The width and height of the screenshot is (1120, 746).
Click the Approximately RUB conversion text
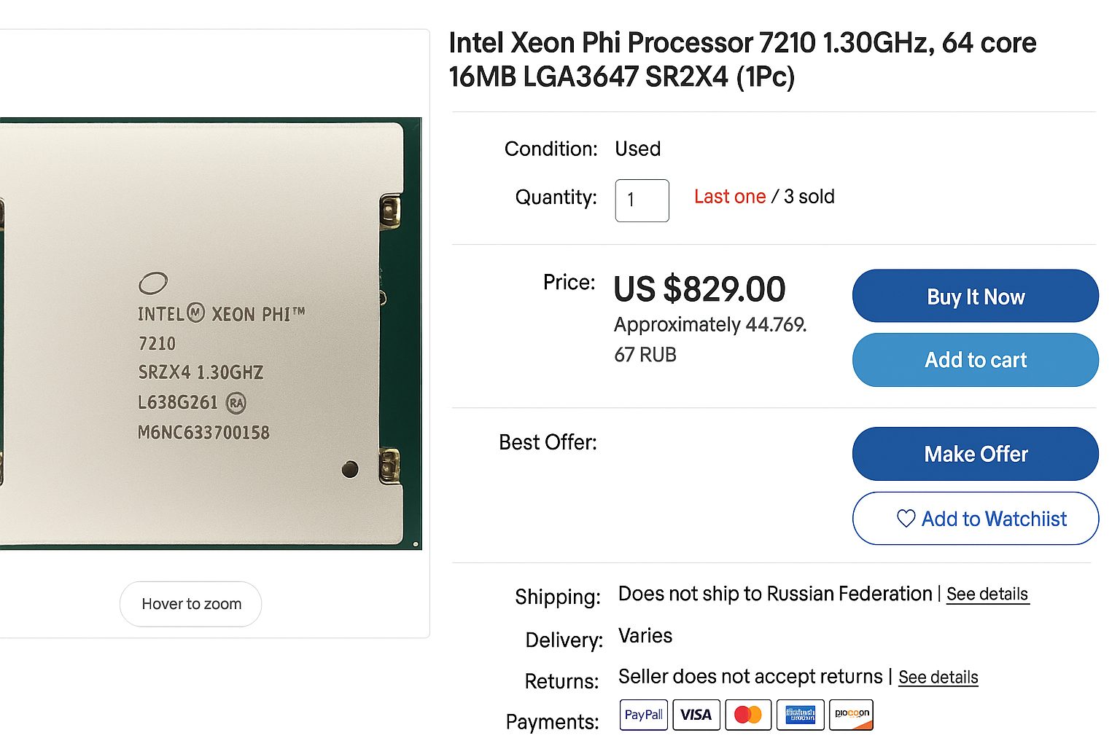(x=710, y=339)
